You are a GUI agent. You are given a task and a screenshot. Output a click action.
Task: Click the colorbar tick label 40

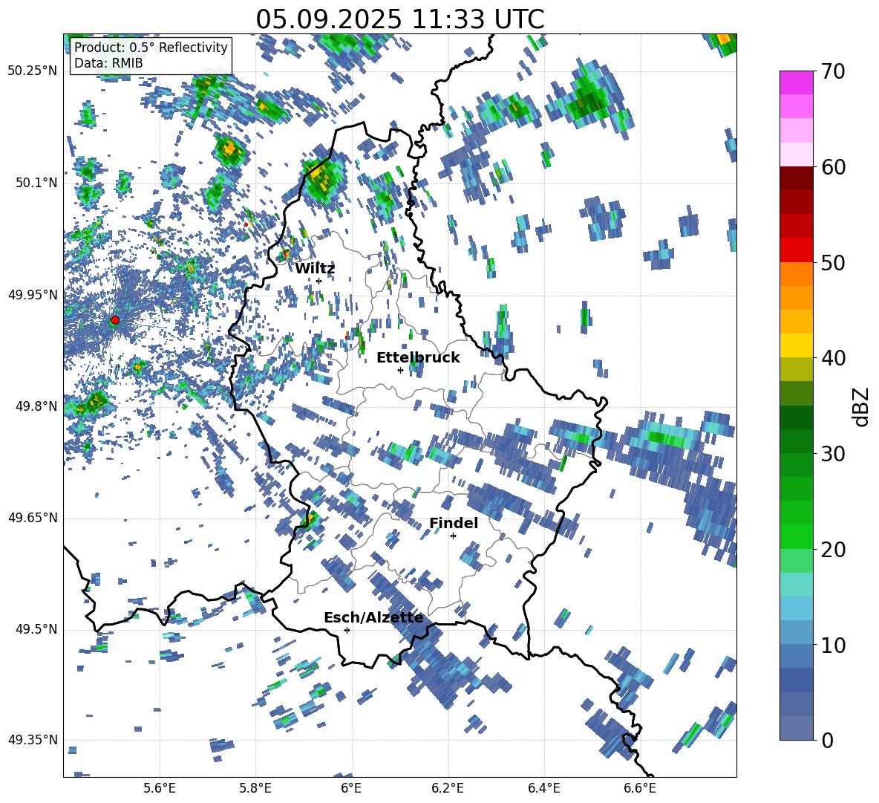(833, 358)
